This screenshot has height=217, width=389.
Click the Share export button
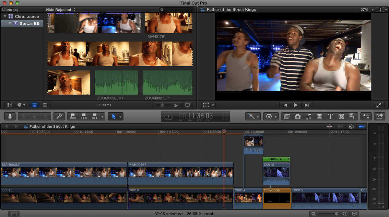point(380,117)
